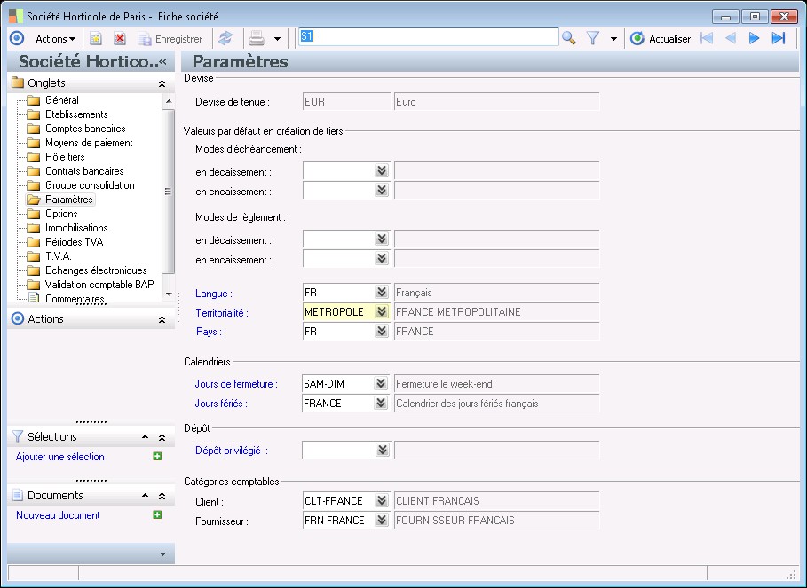Select the Comptes bancaires tab item

(x=84, y=129)
